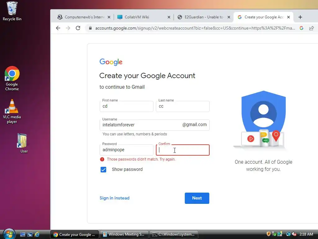Go back using browser back arrow
Viewport: 318px width, 239px height.
click(x=58, y=28)
